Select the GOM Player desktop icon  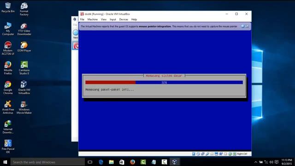[24, 47]
